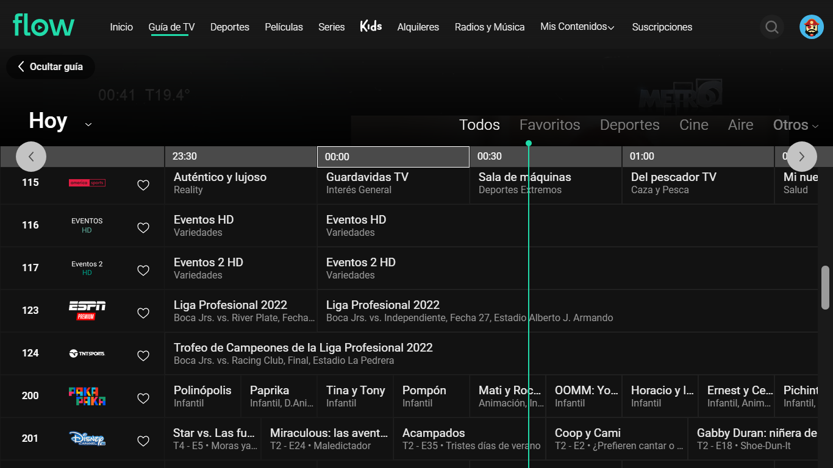Favorite channel 200 with the heart
Viewport: 833px width, 468px height.
[143, 399]
